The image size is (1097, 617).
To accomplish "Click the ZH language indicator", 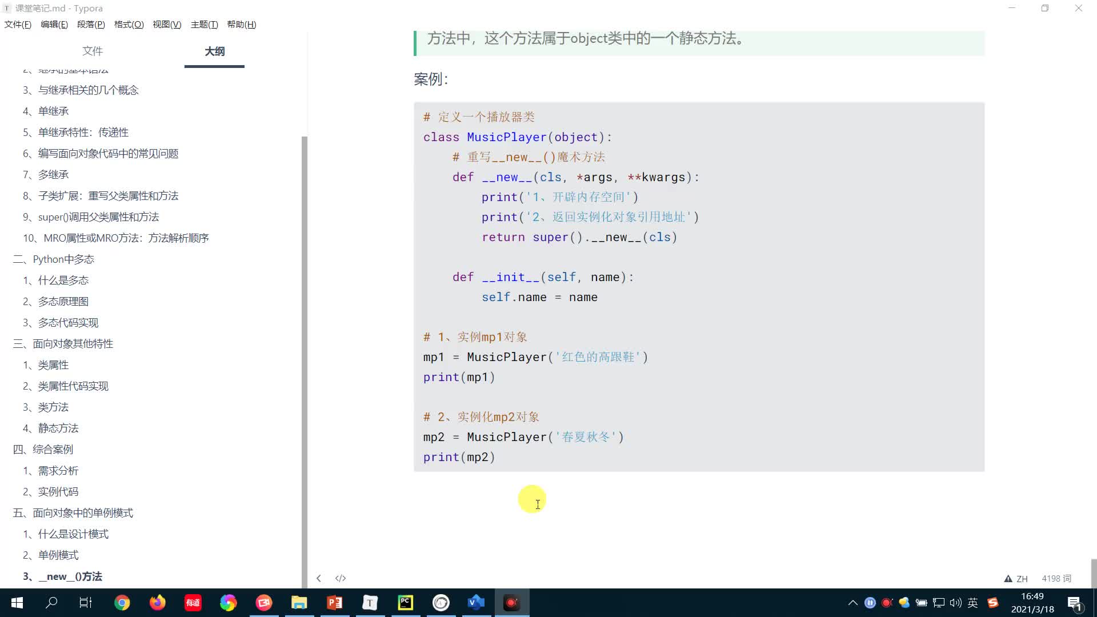I will (x=1022, y=579).
